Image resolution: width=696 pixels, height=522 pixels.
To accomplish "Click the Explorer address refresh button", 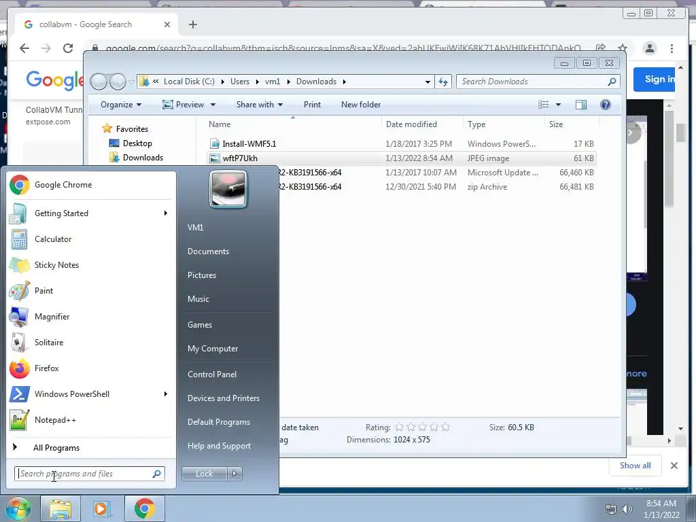I will (443, 82).
